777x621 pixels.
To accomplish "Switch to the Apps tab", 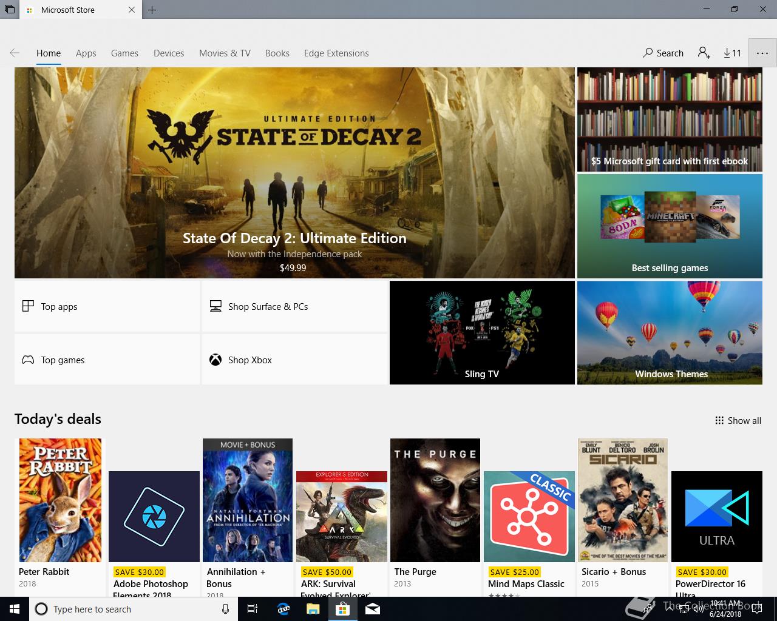I will pyautogui.click(x=86, y=53).
